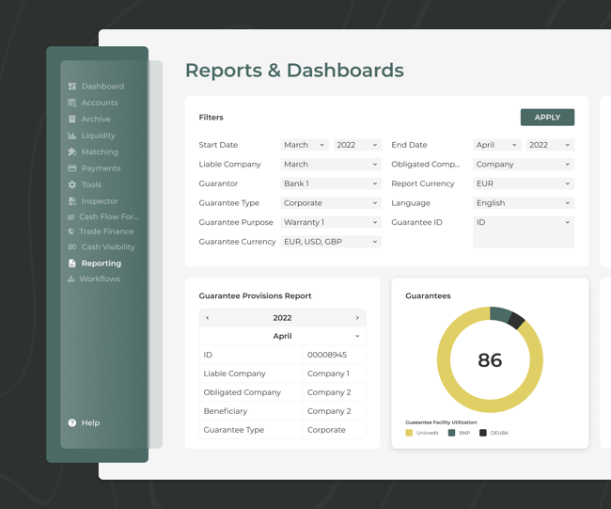611x509 pixels.
Task: Expand the Liable Company dropdown
Action: 331,165
